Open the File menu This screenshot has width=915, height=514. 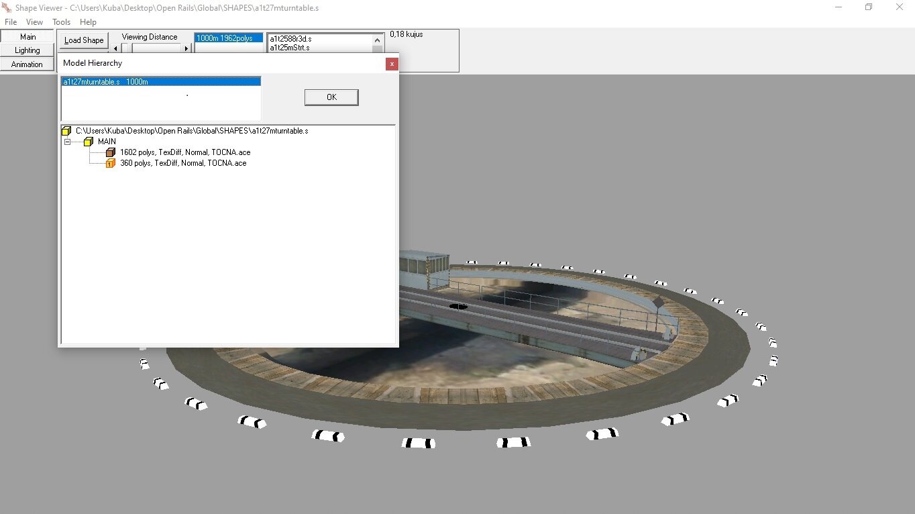pyautogui.click(x=11, y=22)
